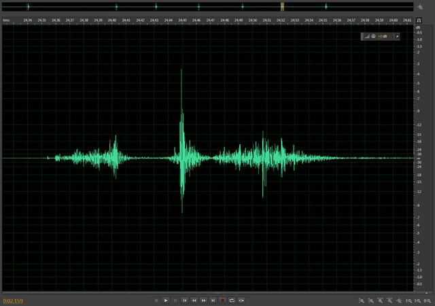This screenshot has width=435, height=306.
Task: Stop playback with the Stop button
Action: click(x=156, y=301)
